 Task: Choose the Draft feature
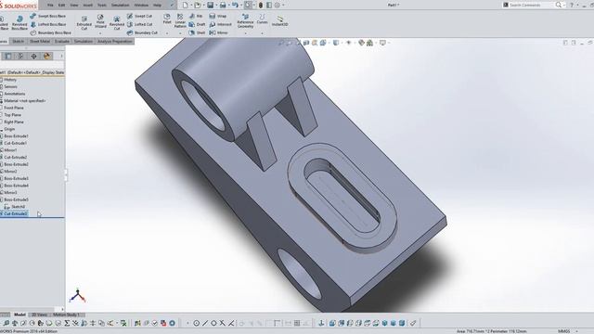click(197, 24)
